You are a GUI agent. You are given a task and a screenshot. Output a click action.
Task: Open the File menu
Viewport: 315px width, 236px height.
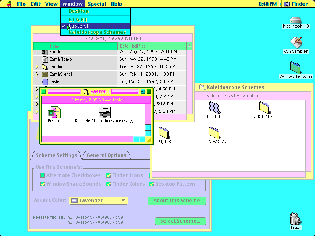click(21, 4)
